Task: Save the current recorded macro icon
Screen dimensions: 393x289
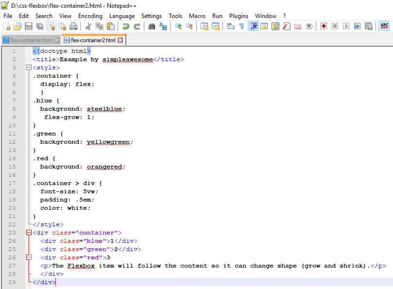Action: [x=368, y=26]
